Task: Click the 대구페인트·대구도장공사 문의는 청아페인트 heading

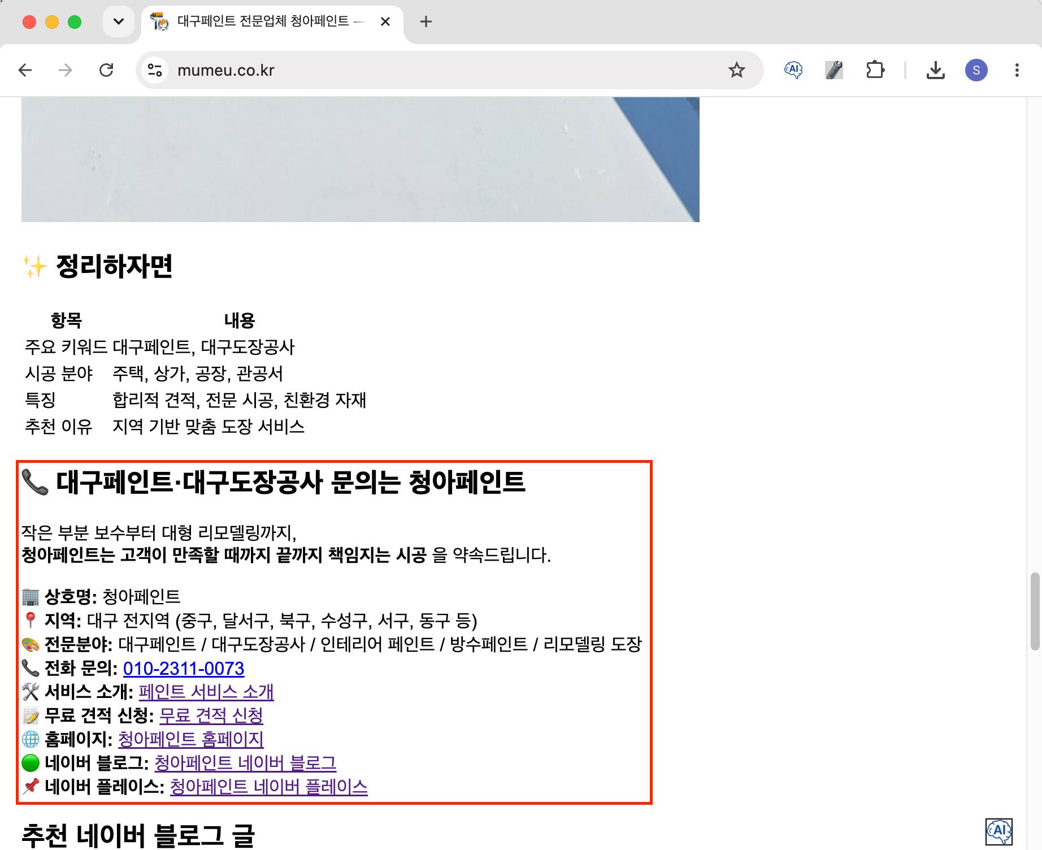Action: click(x=273, y=482)
